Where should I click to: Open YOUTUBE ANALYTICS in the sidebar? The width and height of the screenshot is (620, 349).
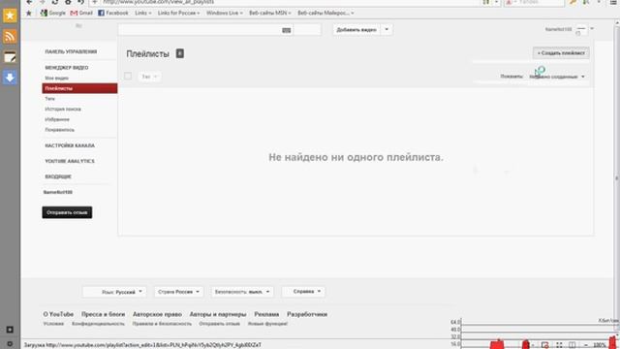[x=70, y=161]
